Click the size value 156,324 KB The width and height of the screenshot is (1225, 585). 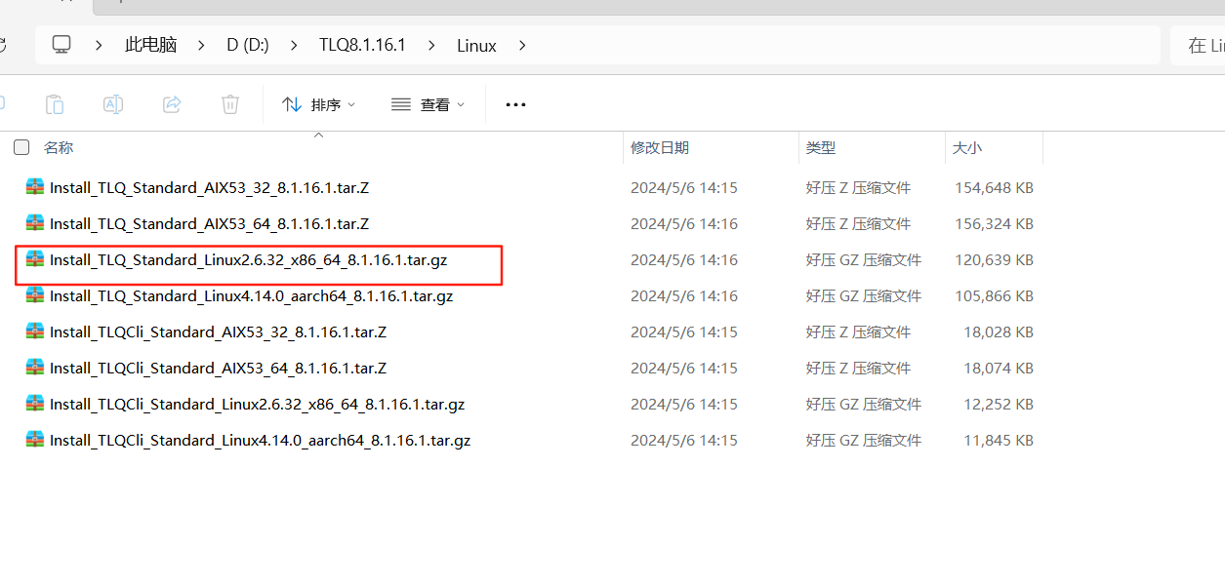pos(994,223)
